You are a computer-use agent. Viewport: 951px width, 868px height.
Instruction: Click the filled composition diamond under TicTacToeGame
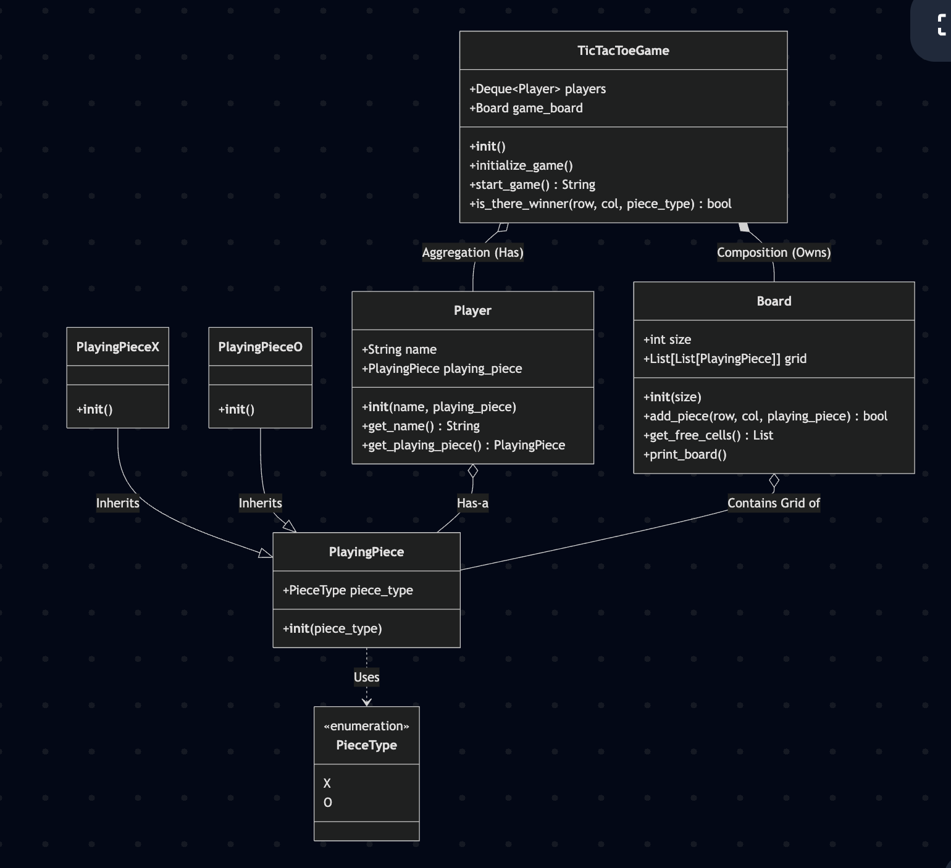[x=744, y=227]
